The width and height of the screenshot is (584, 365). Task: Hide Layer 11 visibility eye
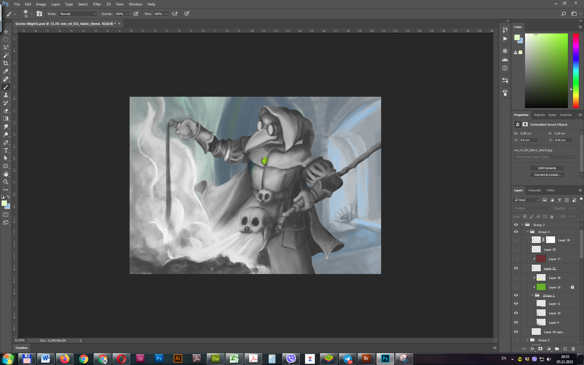pyautogui.click(x=516, y=304)
